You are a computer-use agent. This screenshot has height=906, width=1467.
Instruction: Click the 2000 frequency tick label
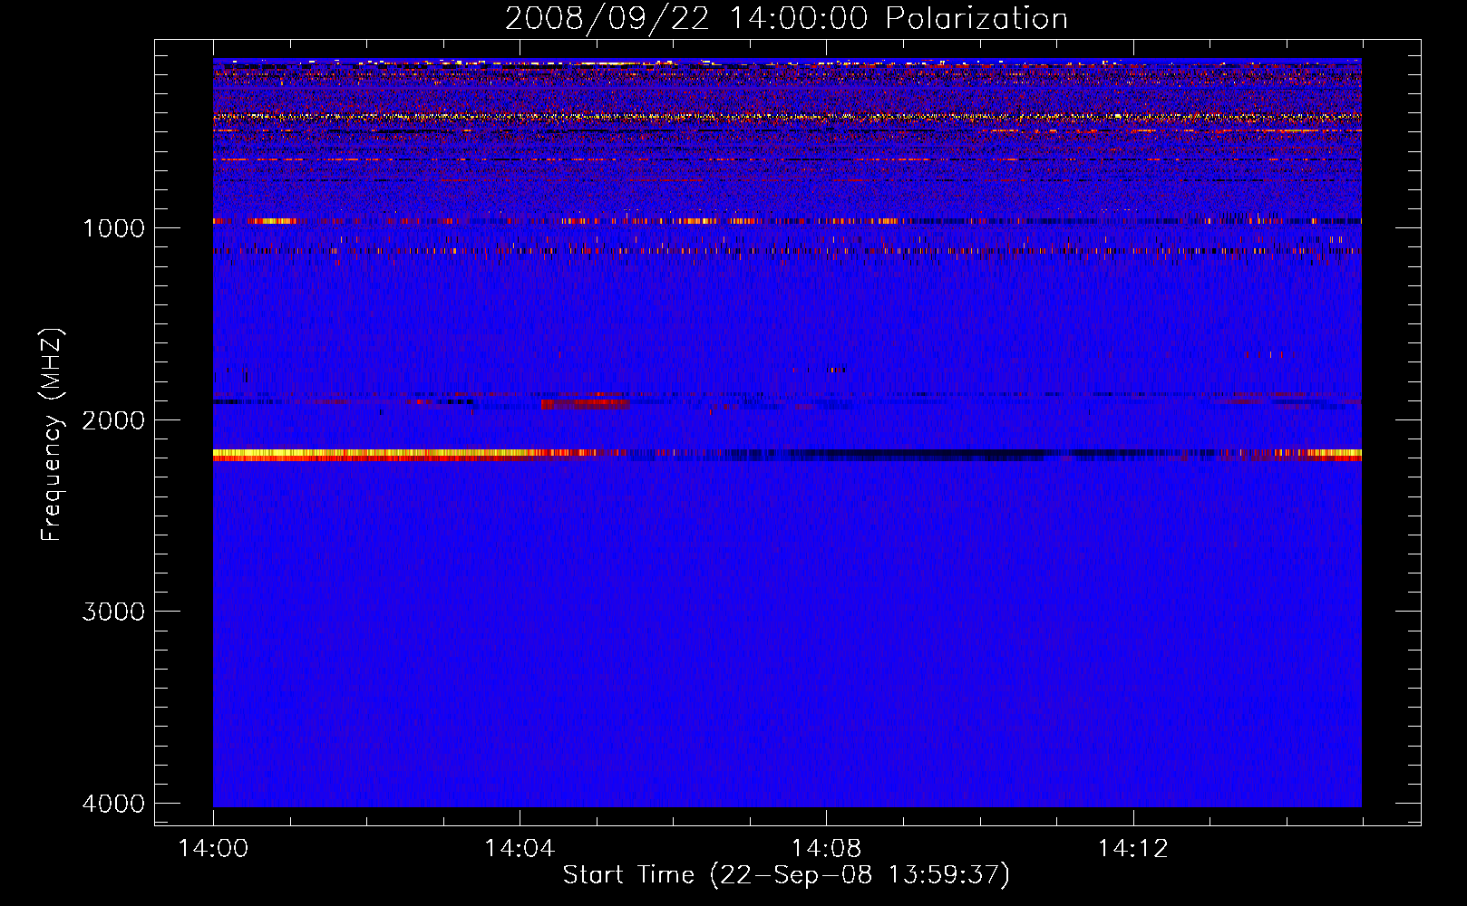point(113,419)
